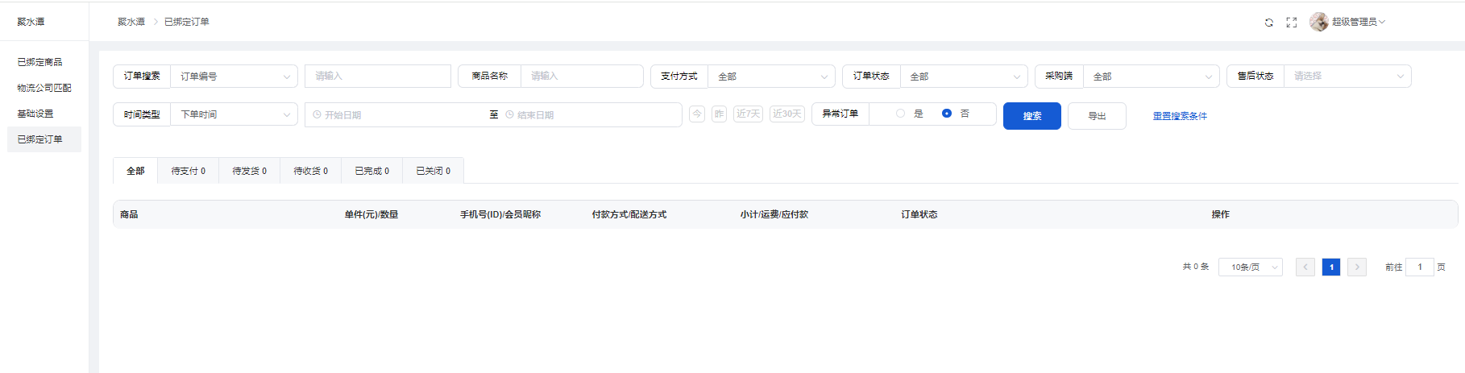The image size is (1465, 373).
Task: Switch to the 待收货 tab
Action: [311, 171]
